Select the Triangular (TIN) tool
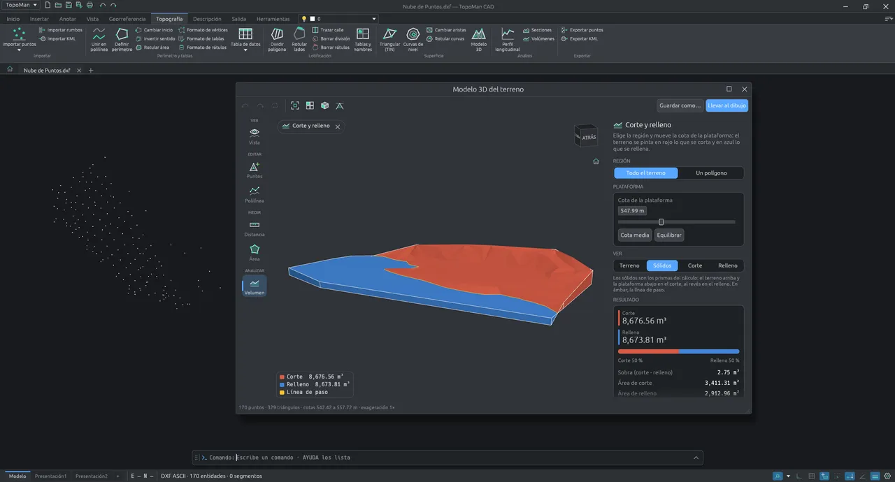The height and width of the screenshot is (482, 895). [389, 40]
